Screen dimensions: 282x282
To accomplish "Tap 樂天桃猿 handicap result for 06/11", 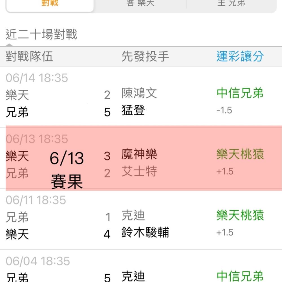I will (240, 215).
